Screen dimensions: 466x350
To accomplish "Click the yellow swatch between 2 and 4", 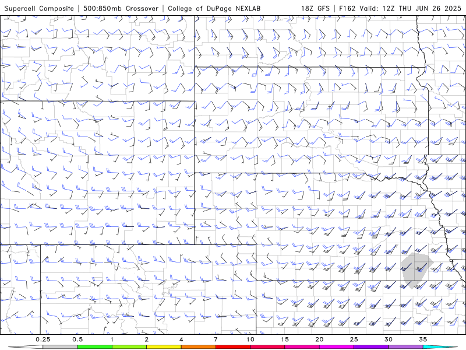I will (164, 347).
